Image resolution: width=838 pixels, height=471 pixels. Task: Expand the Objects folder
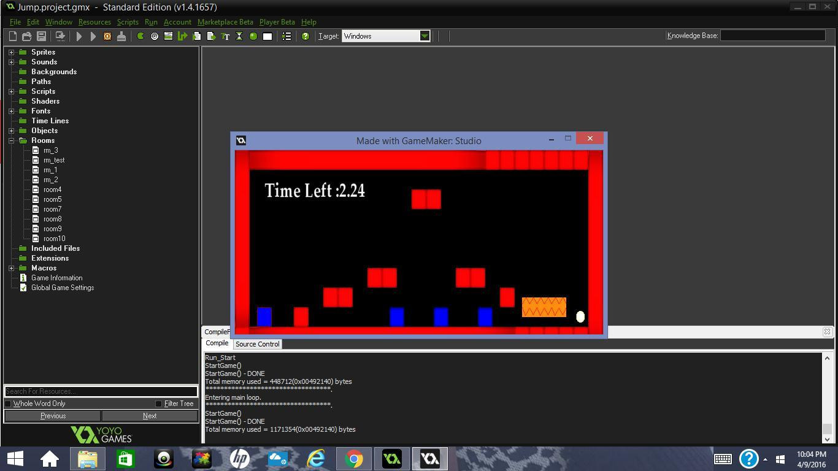coord(12,131)
